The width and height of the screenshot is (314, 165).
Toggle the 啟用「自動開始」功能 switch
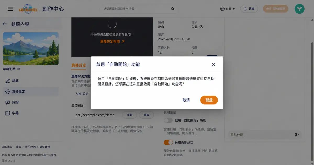pyautogui.click(x=168, y=120)
